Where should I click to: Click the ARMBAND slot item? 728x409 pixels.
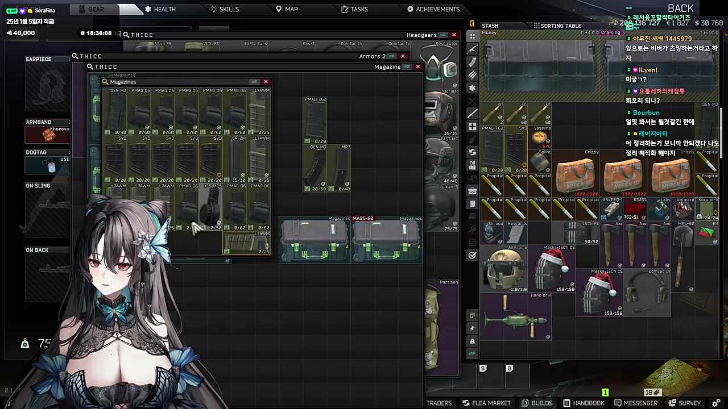tap(48, 135)
